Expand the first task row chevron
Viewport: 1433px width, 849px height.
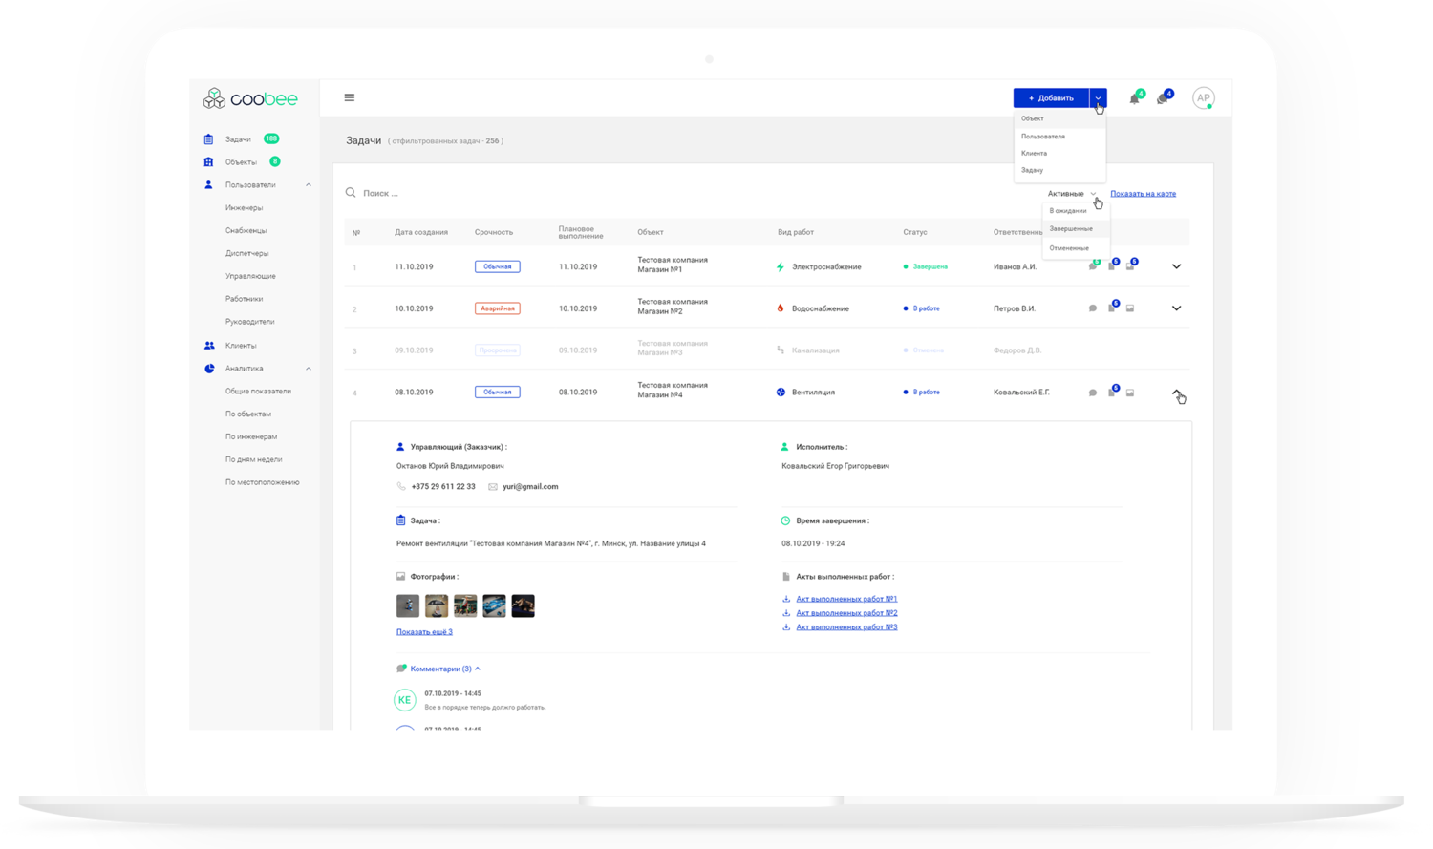coord(1176,266)
